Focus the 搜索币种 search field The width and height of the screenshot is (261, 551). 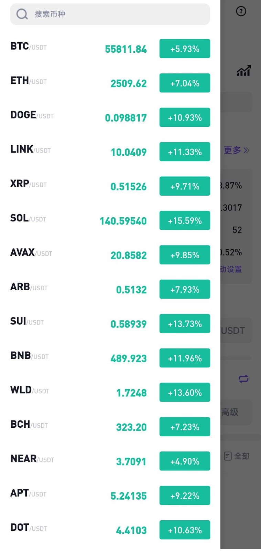click(x=117, y=14)
